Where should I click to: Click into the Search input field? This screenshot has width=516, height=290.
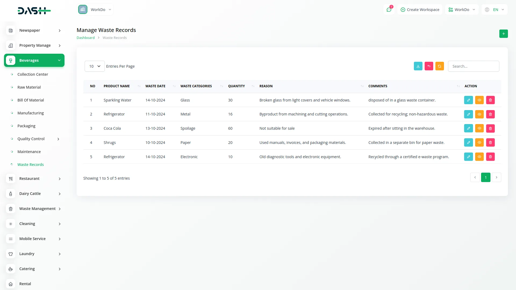coord(473,66)
